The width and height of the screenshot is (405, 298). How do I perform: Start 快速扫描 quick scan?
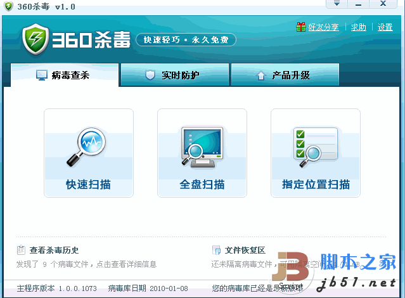[89, 153]
